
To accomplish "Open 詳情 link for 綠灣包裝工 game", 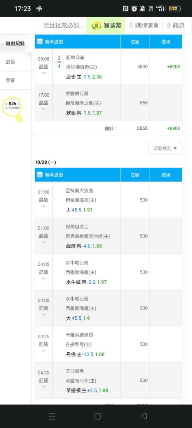I will tap(44, 236).
